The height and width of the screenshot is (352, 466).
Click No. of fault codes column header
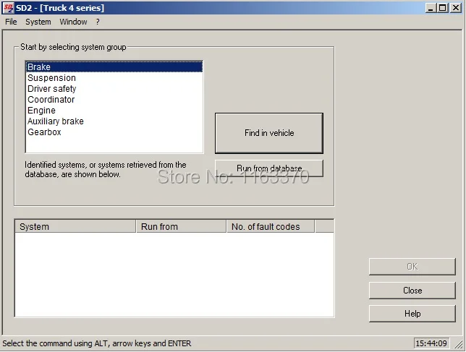tap(271, 227)
